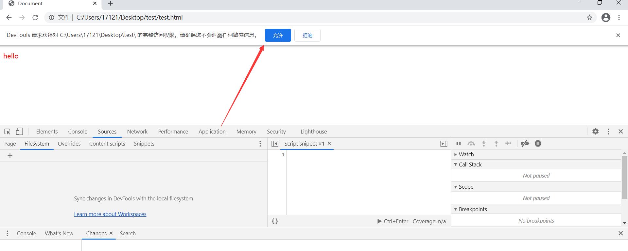Click the forward navigation arrow
628x251 pixels.
(22, 18)
